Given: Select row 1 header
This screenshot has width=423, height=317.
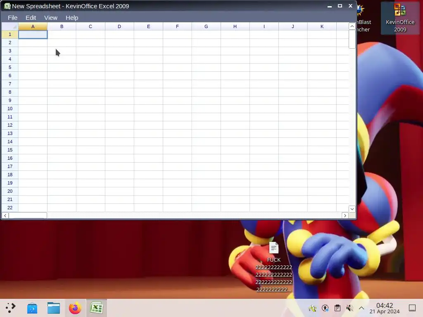Looking at the screenshot, I should 10,35.
